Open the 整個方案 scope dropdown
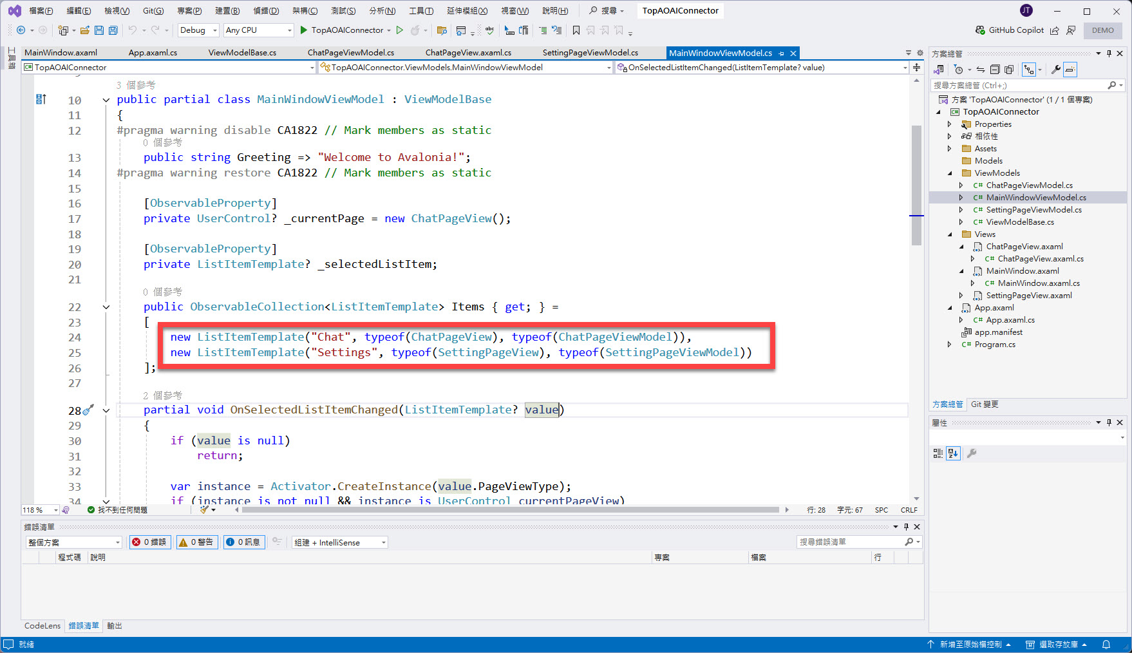Image resolution: width=1132 pixels, height=653 pixels. coord(73,542)
